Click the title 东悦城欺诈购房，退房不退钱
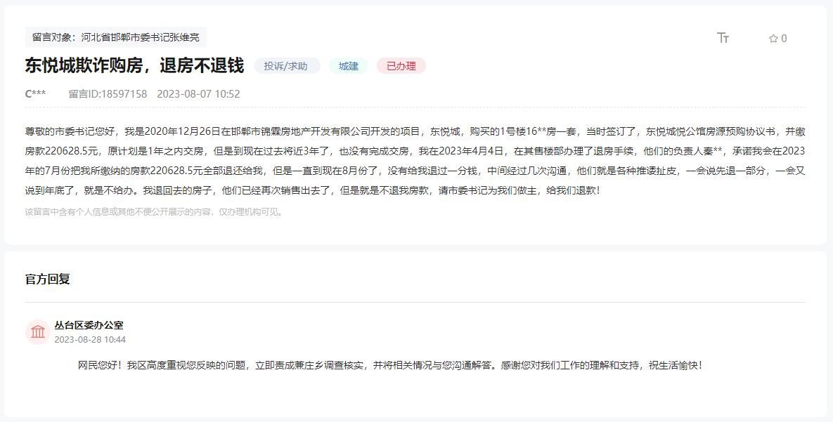The width and height of the screenshot is (833, 422). coord(134,66)
